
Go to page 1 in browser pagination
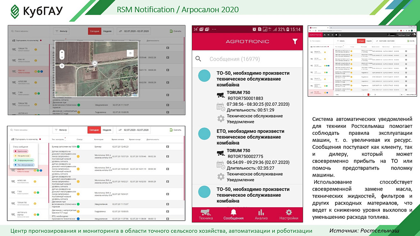coord(368,95)
